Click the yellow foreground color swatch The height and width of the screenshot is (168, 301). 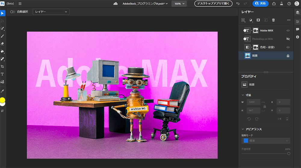[2, 99]
